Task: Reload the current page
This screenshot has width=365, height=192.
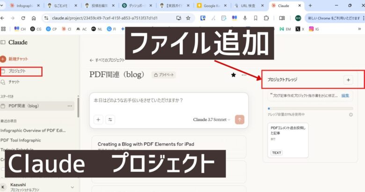Action: click(x=23, y=18)
